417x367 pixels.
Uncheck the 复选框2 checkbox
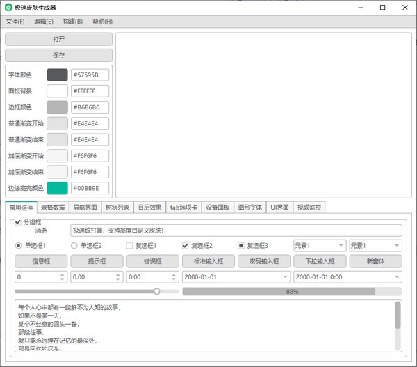[186, 245]
